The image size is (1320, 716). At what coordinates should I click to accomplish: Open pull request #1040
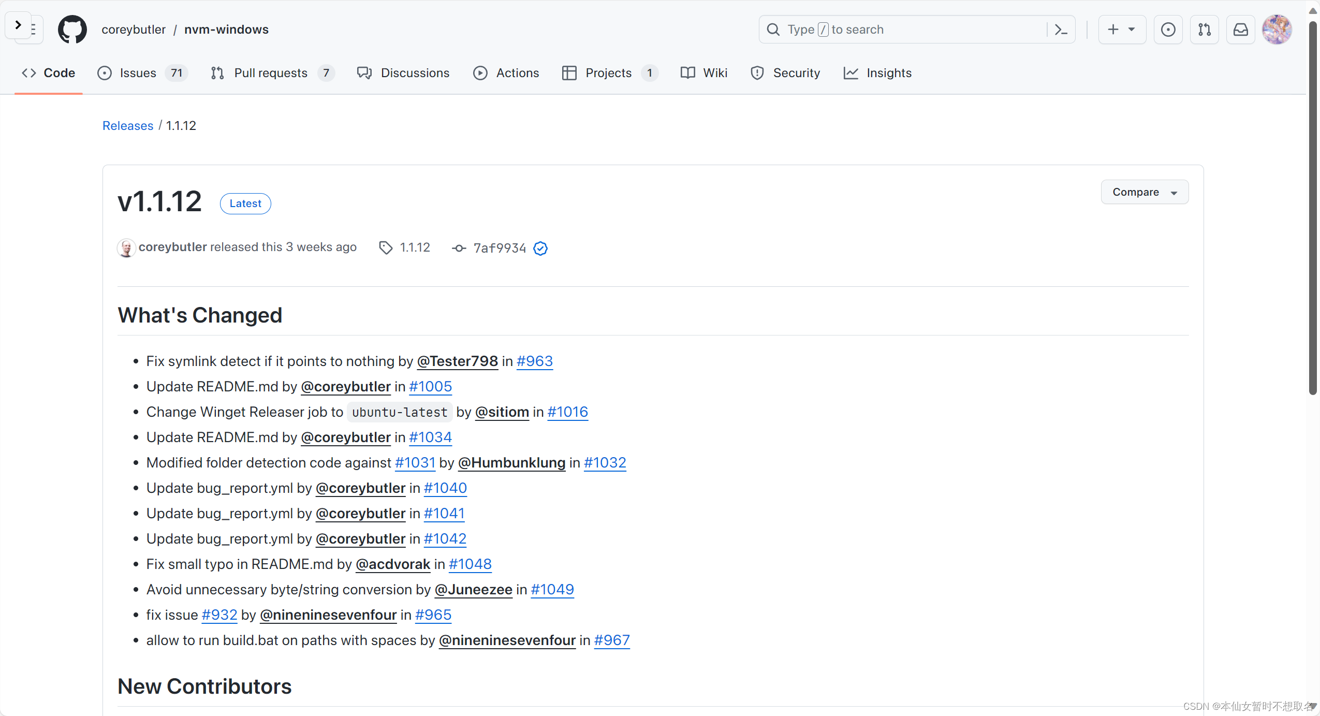coord(445,488)
